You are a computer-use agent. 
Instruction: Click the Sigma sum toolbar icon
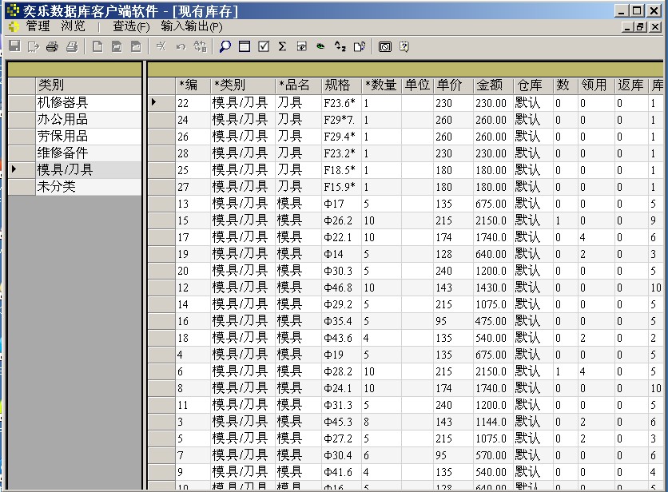pyautogui.click(x=282, y=47)
